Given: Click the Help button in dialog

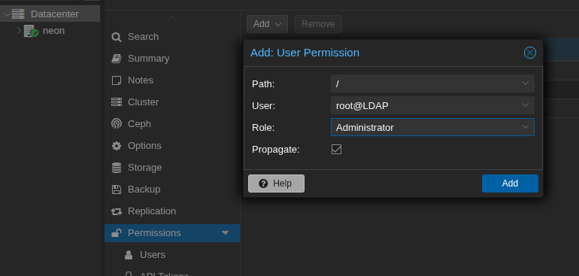Looking at the screenshot, I should pyautogui.click(x=276, y=183).
